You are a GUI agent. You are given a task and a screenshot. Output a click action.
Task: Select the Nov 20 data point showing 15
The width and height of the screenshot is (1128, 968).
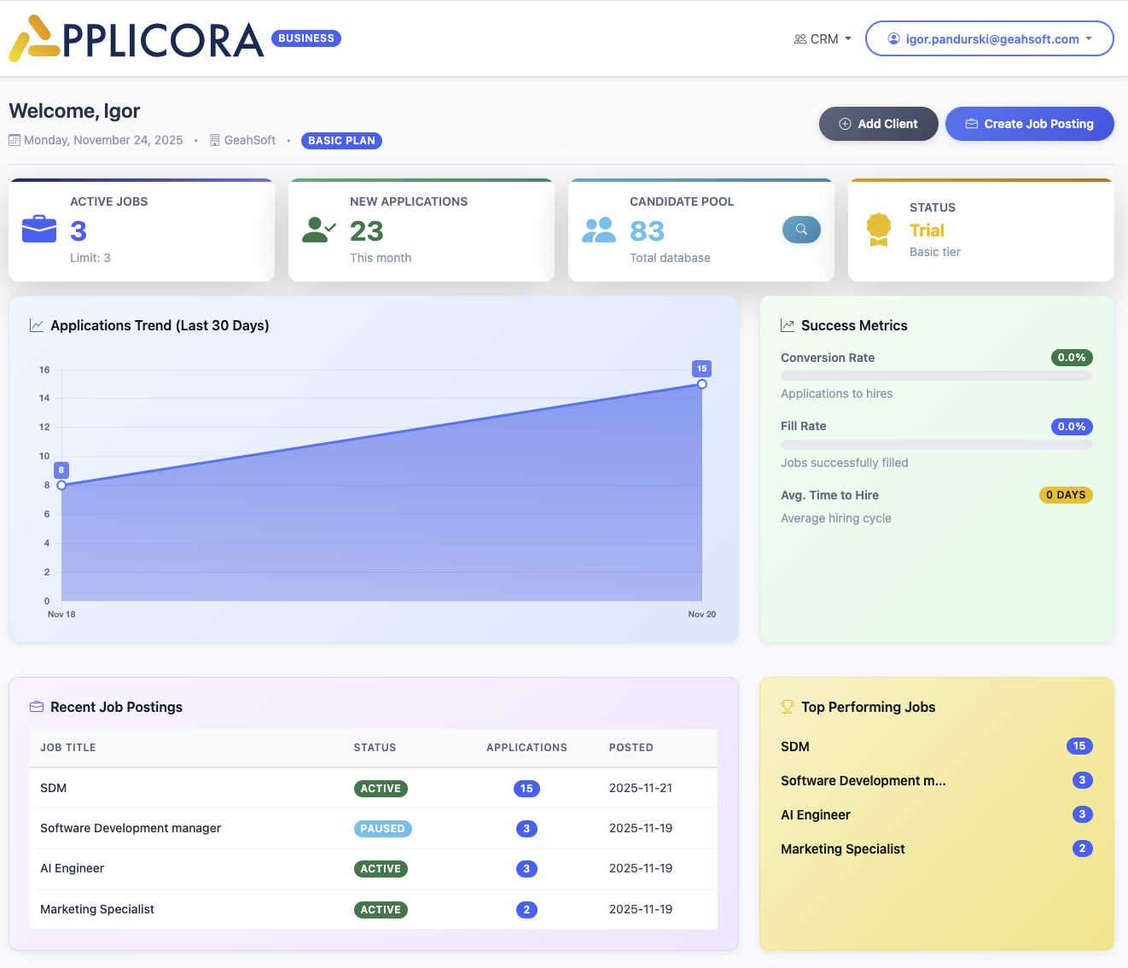[701, 384]
